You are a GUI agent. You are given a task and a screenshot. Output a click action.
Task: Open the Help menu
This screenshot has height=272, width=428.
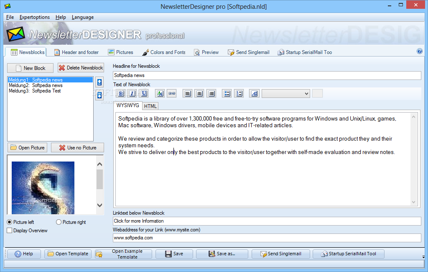click(x=61, y=17)
